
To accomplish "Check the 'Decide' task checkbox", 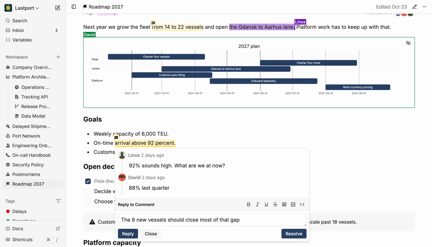I will (x=88, y=191).
